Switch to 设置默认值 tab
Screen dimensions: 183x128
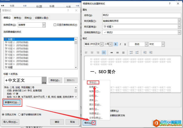(42, 18)
